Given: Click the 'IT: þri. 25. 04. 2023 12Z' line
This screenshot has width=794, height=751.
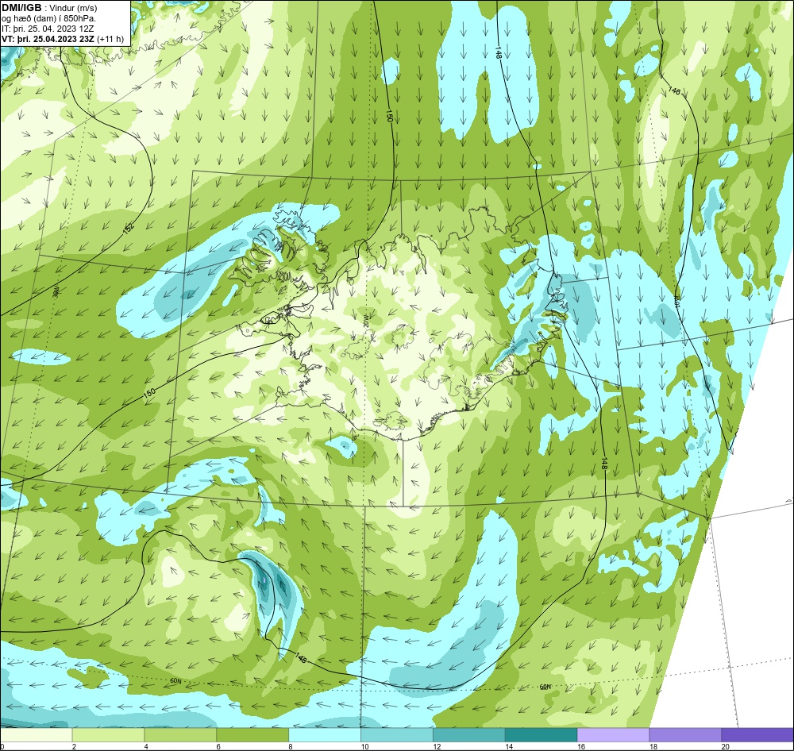Looking at the screenshot, I should pos(47,29).
